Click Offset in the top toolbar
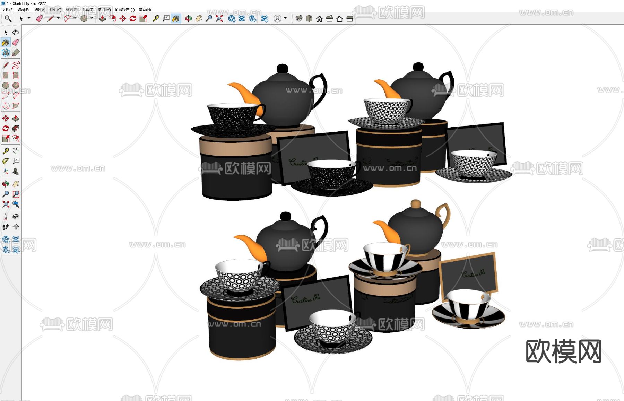624x401 pixels. (113, 19)
